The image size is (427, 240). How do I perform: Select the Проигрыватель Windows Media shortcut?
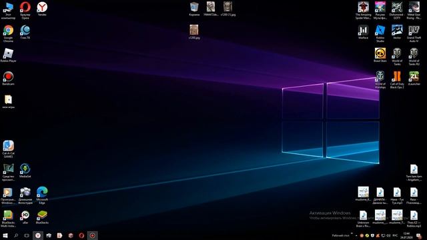(x=8, y=195)
